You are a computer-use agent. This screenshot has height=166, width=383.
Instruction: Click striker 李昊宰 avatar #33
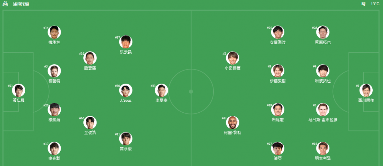click(161, 90)
